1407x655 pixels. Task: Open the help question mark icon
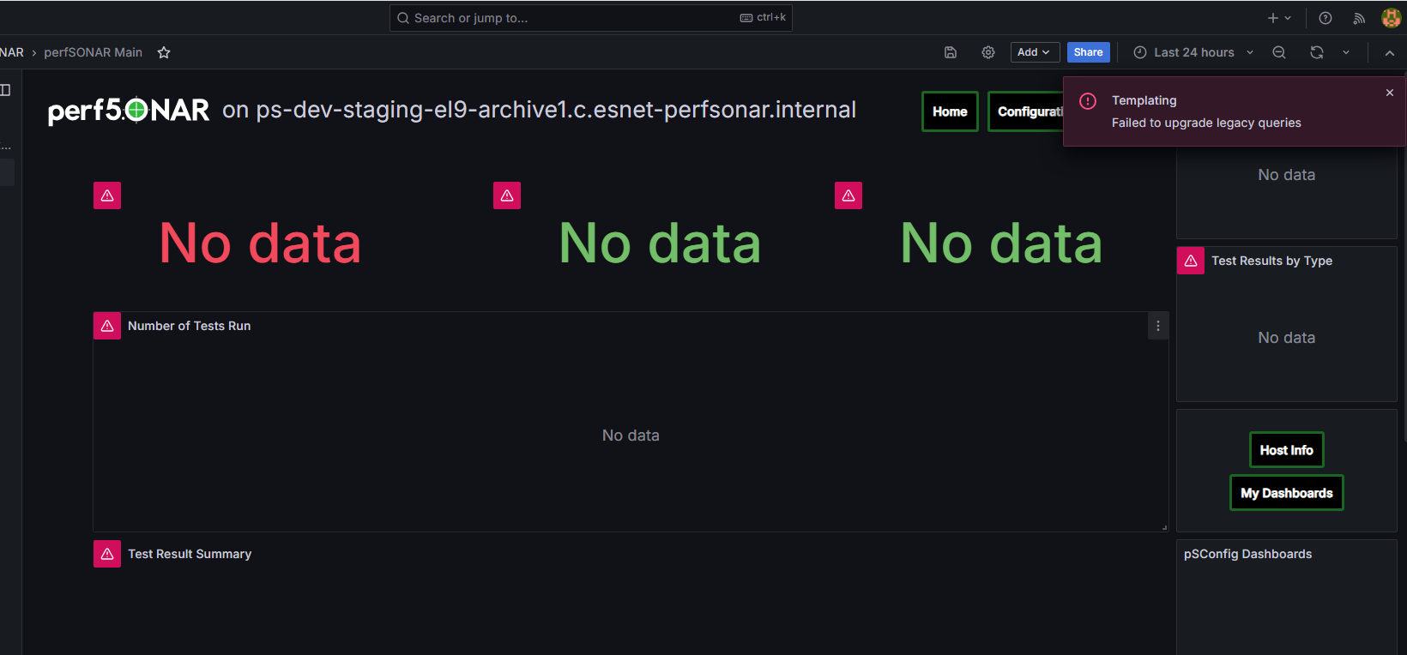coord(1325,18)
